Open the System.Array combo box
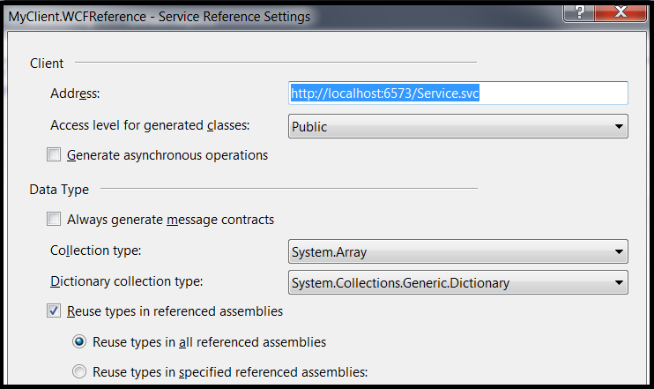 pyautogui.click(x=458, y=251)
